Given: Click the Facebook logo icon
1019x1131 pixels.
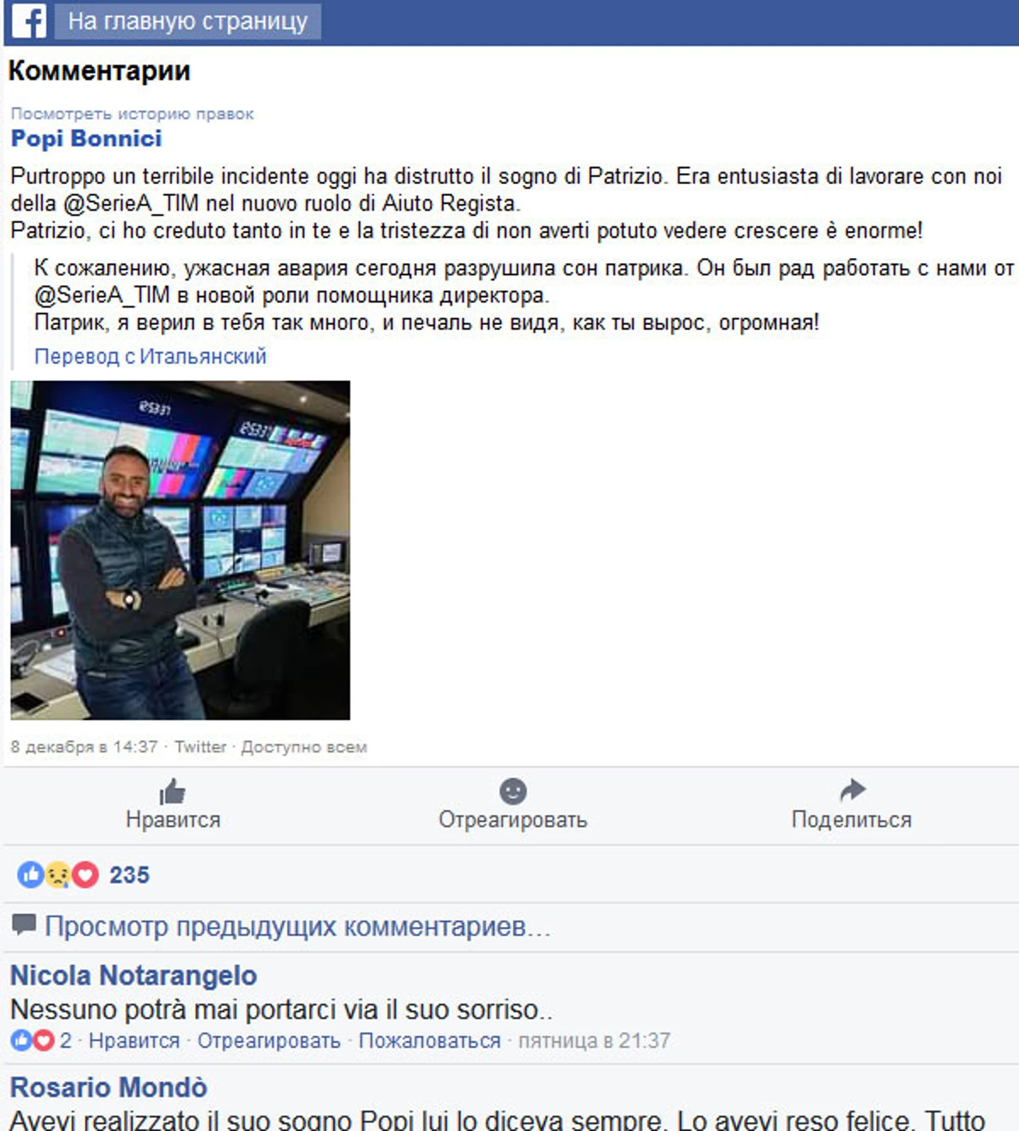Looking at the screenshot, I should (29, 21).
